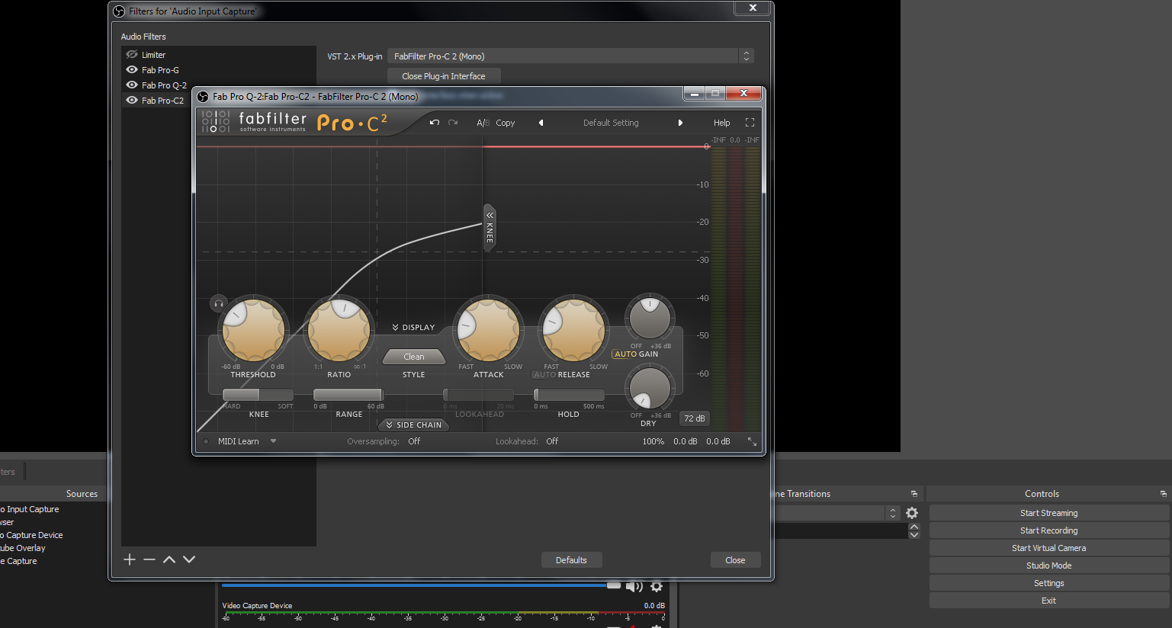Expand the Side Chain section
The width and height of the screenshot is (1172, 628).
pyautogui.click(x=413, y=425)
